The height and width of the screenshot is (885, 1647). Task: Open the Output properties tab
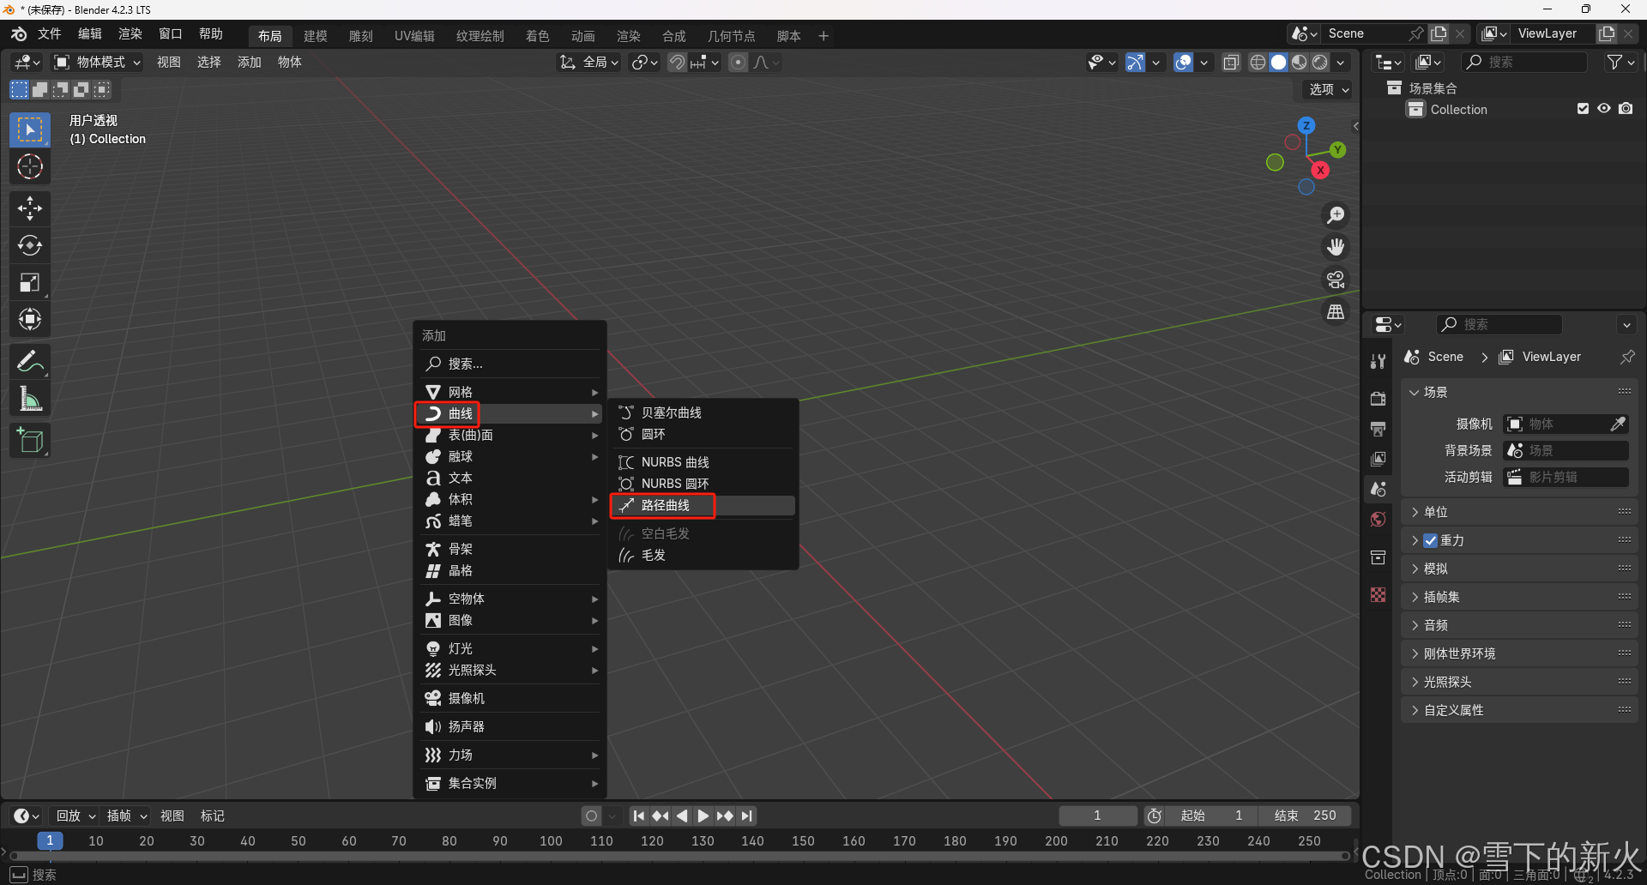click(x=1378, y=429)
